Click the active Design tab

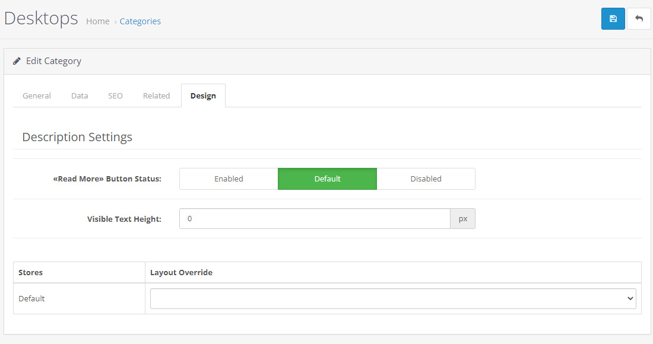click(203, 95)
